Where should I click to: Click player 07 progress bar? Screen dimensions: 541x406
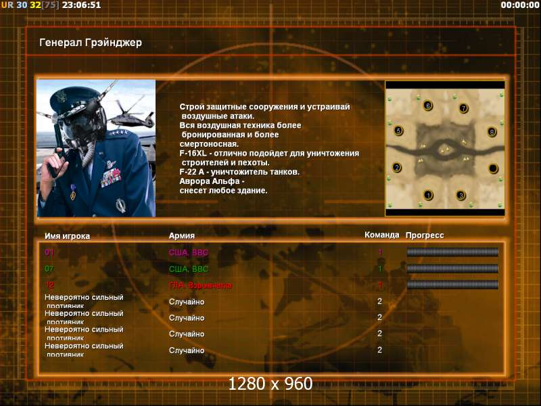(452, 268)
